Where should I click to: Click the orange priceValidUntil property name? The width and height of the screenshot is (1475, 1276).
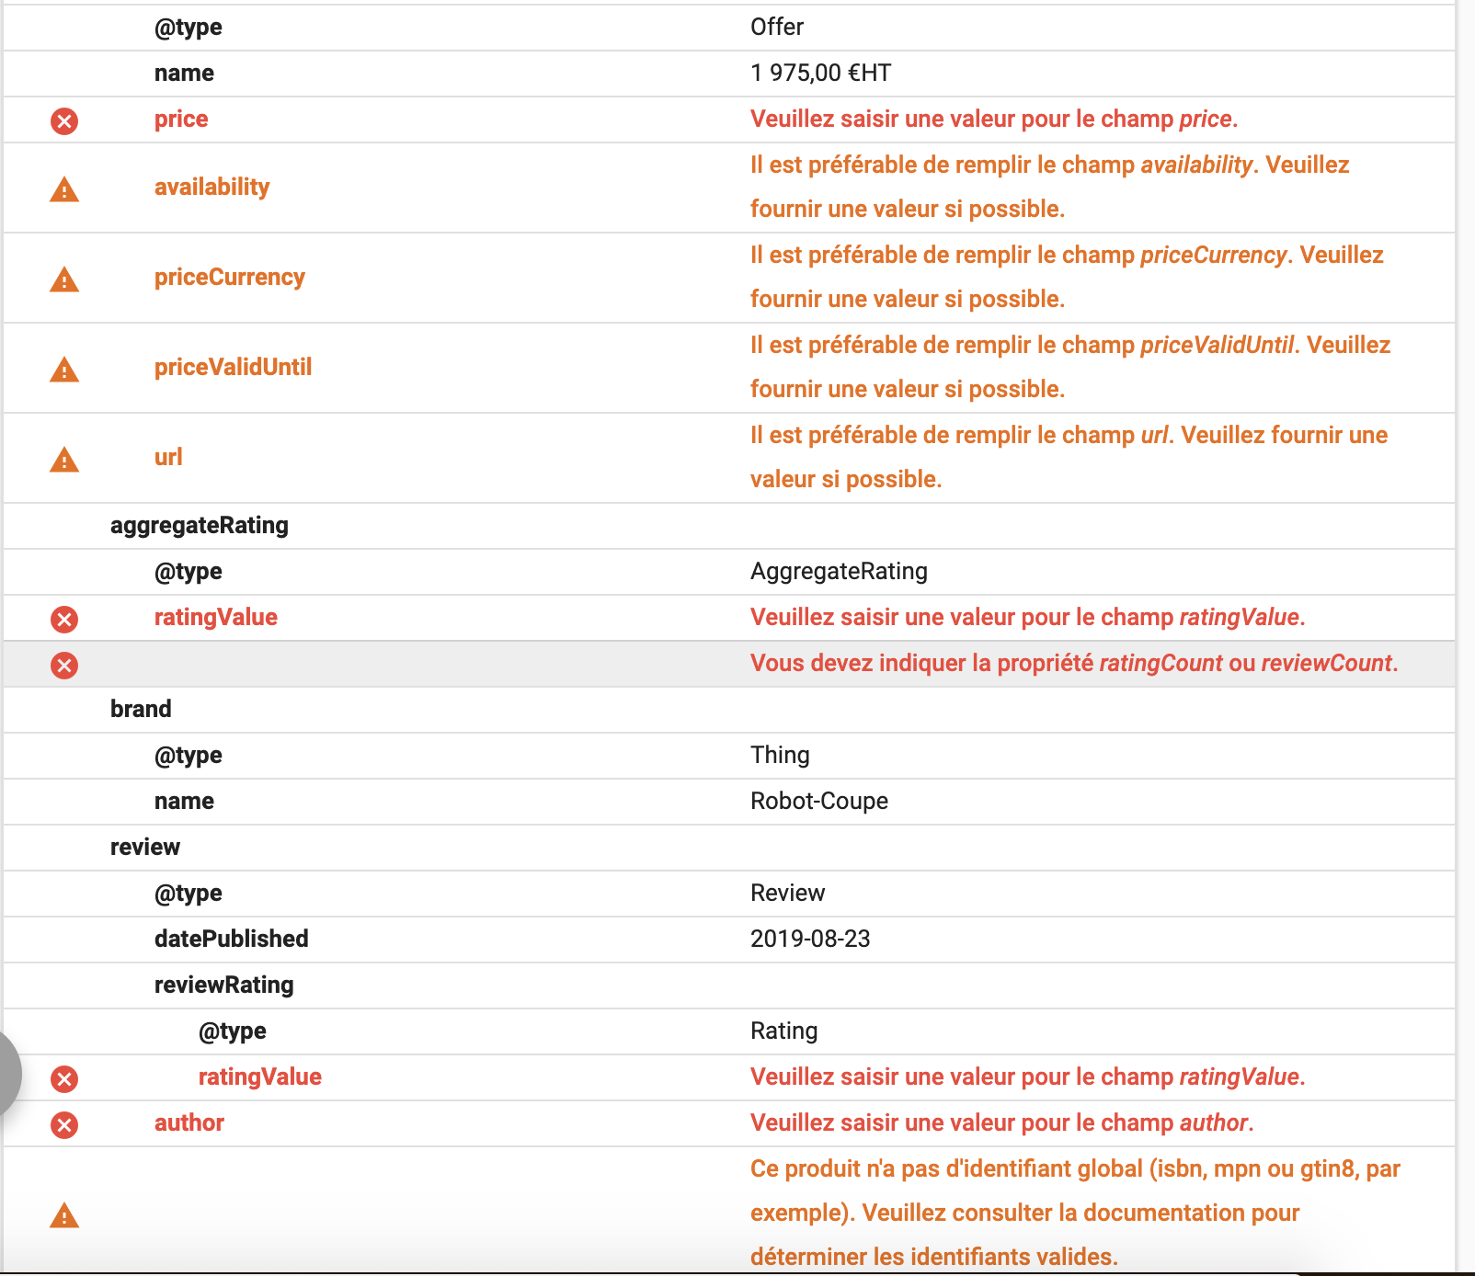click(x=233, y=367)
